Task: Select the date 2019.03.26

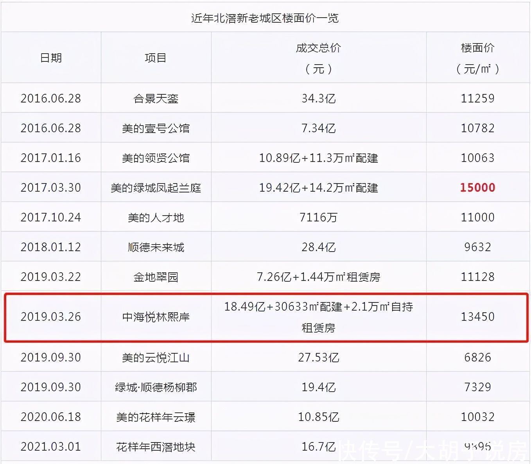Action: click(51, 317)
